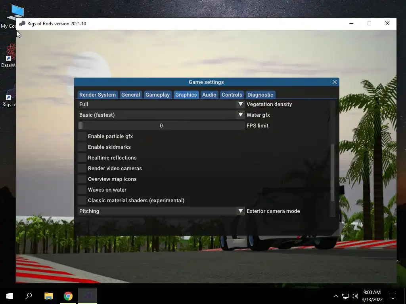Open the Audio settings tab
Screen dimensions: 406x304
pyautogui.click(x=209, y=95)
